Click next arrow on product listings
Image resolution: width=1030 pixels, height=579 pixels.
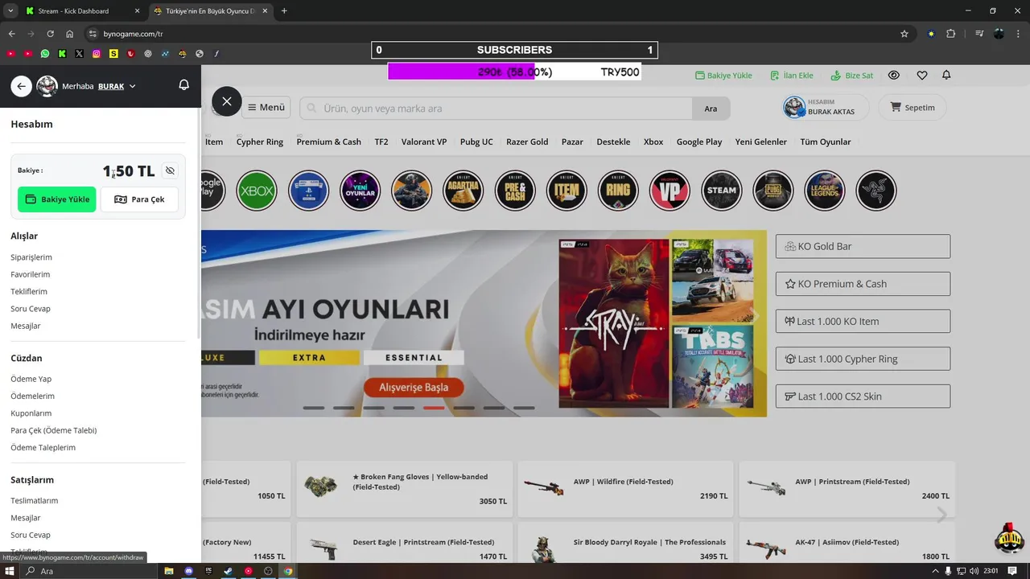coord(941,515)
